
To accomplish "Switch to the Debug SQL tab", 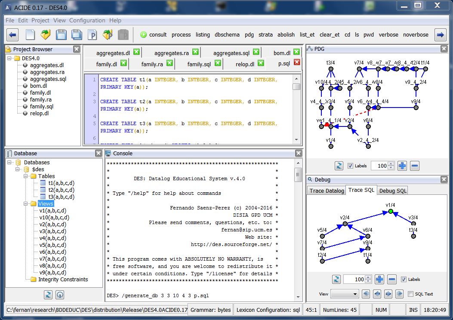I will [x=393, y=191].
